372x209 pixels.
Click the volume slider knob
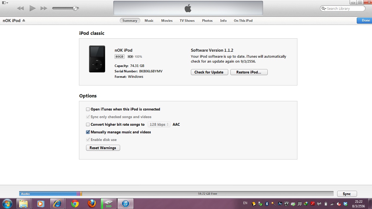(x=75, y=8)
